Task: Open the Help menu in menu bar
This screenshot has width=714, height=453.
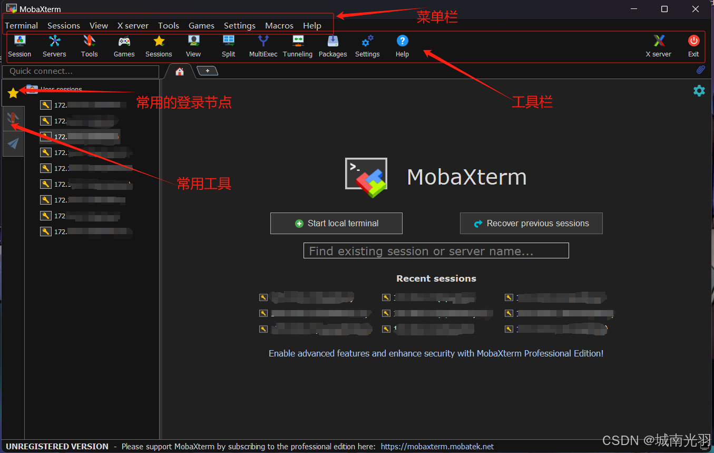Action: (x=312, y=25)
